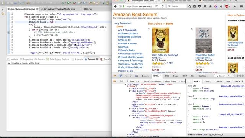The width and height of the screenshot is (245, 138).
Task: Click Present Over Perfect book cover
Action: coord(204,40)
